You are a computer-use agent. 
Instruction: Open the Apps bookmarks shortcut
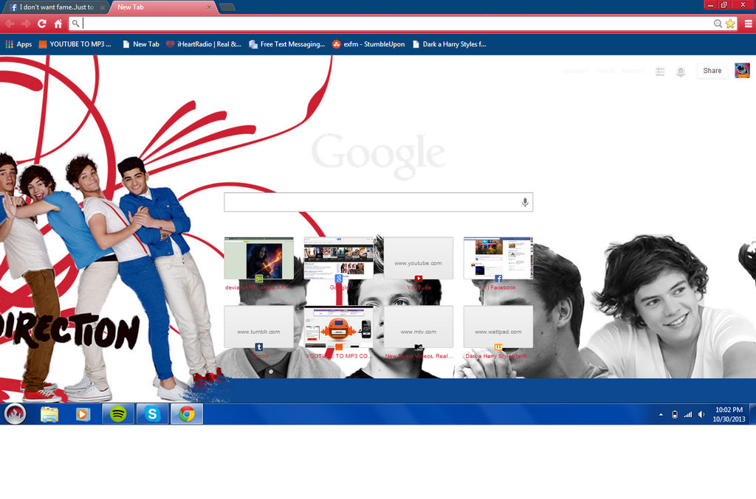(18, 44)
